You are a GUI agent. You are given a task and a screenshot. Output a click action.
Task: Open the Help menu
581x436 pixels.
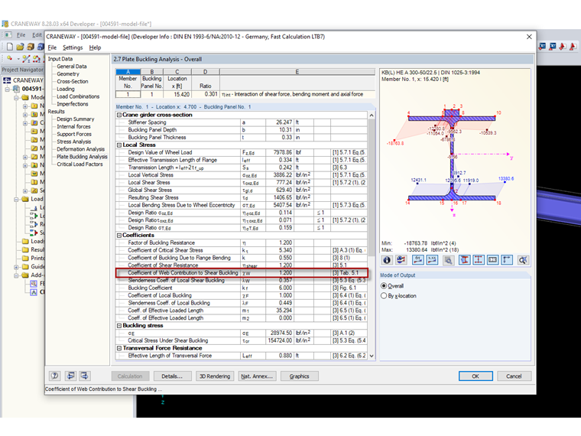pos(95,47)
